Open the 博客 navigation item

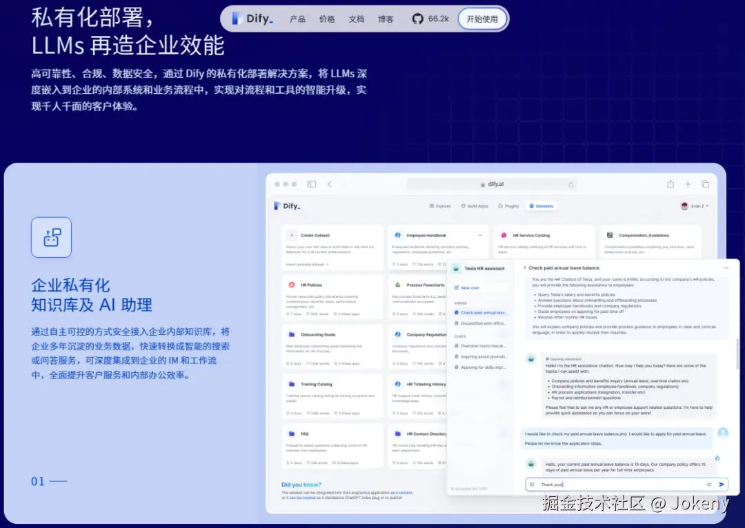[386, 19]
